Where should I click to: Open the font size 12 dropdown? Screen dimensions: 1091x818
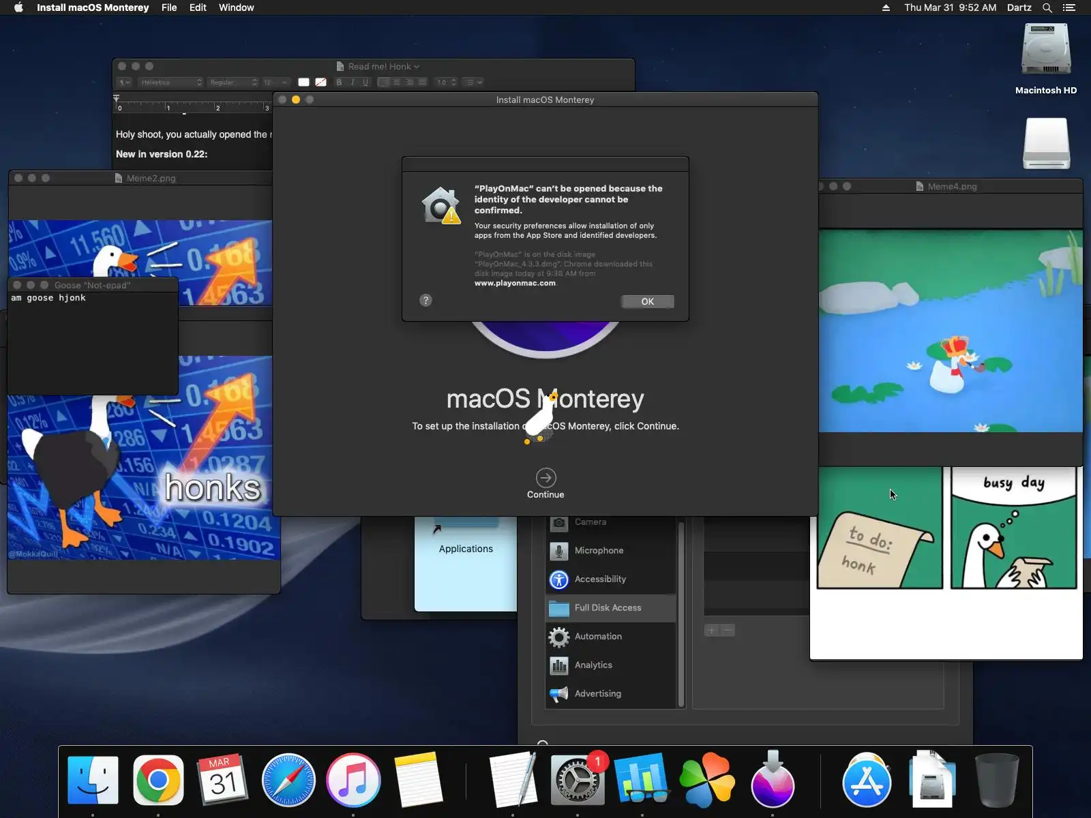[x=276, y=82]
